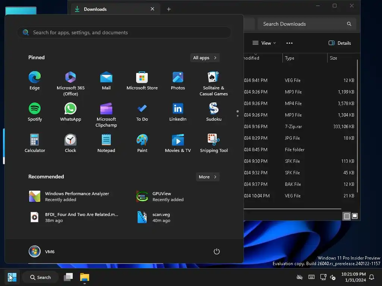Sort by Date modified column header
The width and height of the screenshot is (382, 286).
[263, 58]
